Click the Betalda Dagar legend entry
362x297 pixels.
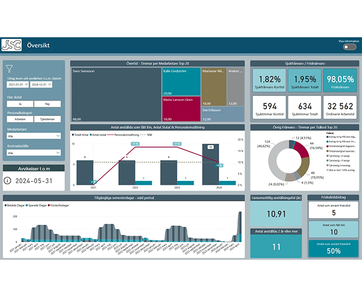pos(14,205)
